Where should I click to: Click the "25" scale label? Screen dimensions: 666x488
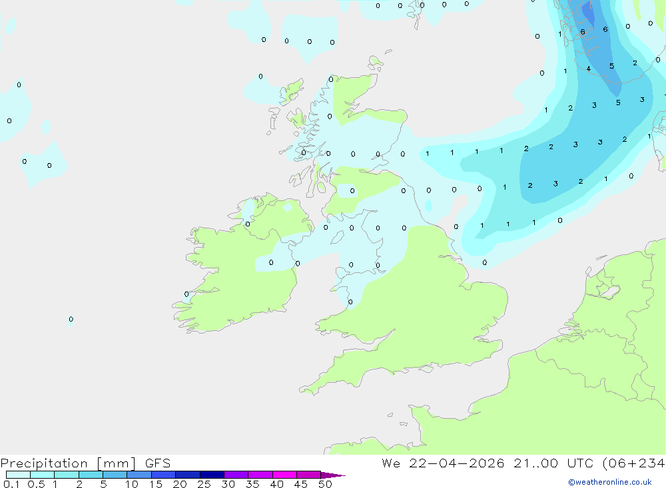[204, 484]
